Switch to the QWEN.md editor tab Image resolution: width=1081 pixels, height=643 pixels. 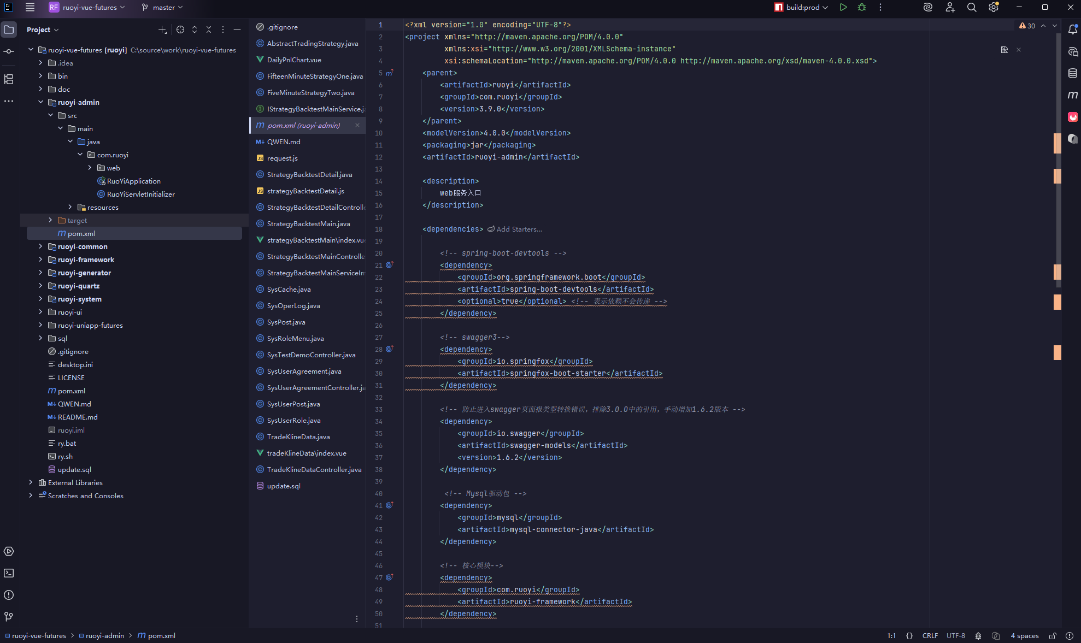pos(284,141)
